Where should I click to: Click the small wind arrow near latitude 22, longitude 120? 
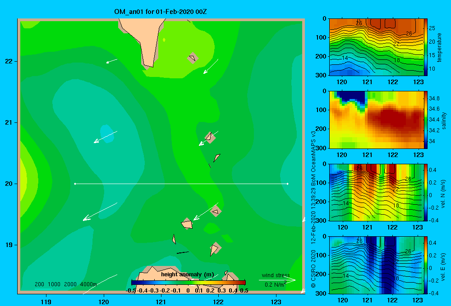click(111, 61)
